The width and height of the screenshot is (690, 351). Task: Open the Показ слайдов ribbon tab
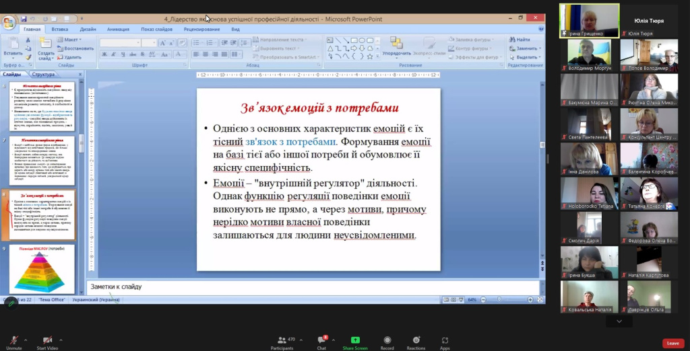156,30
